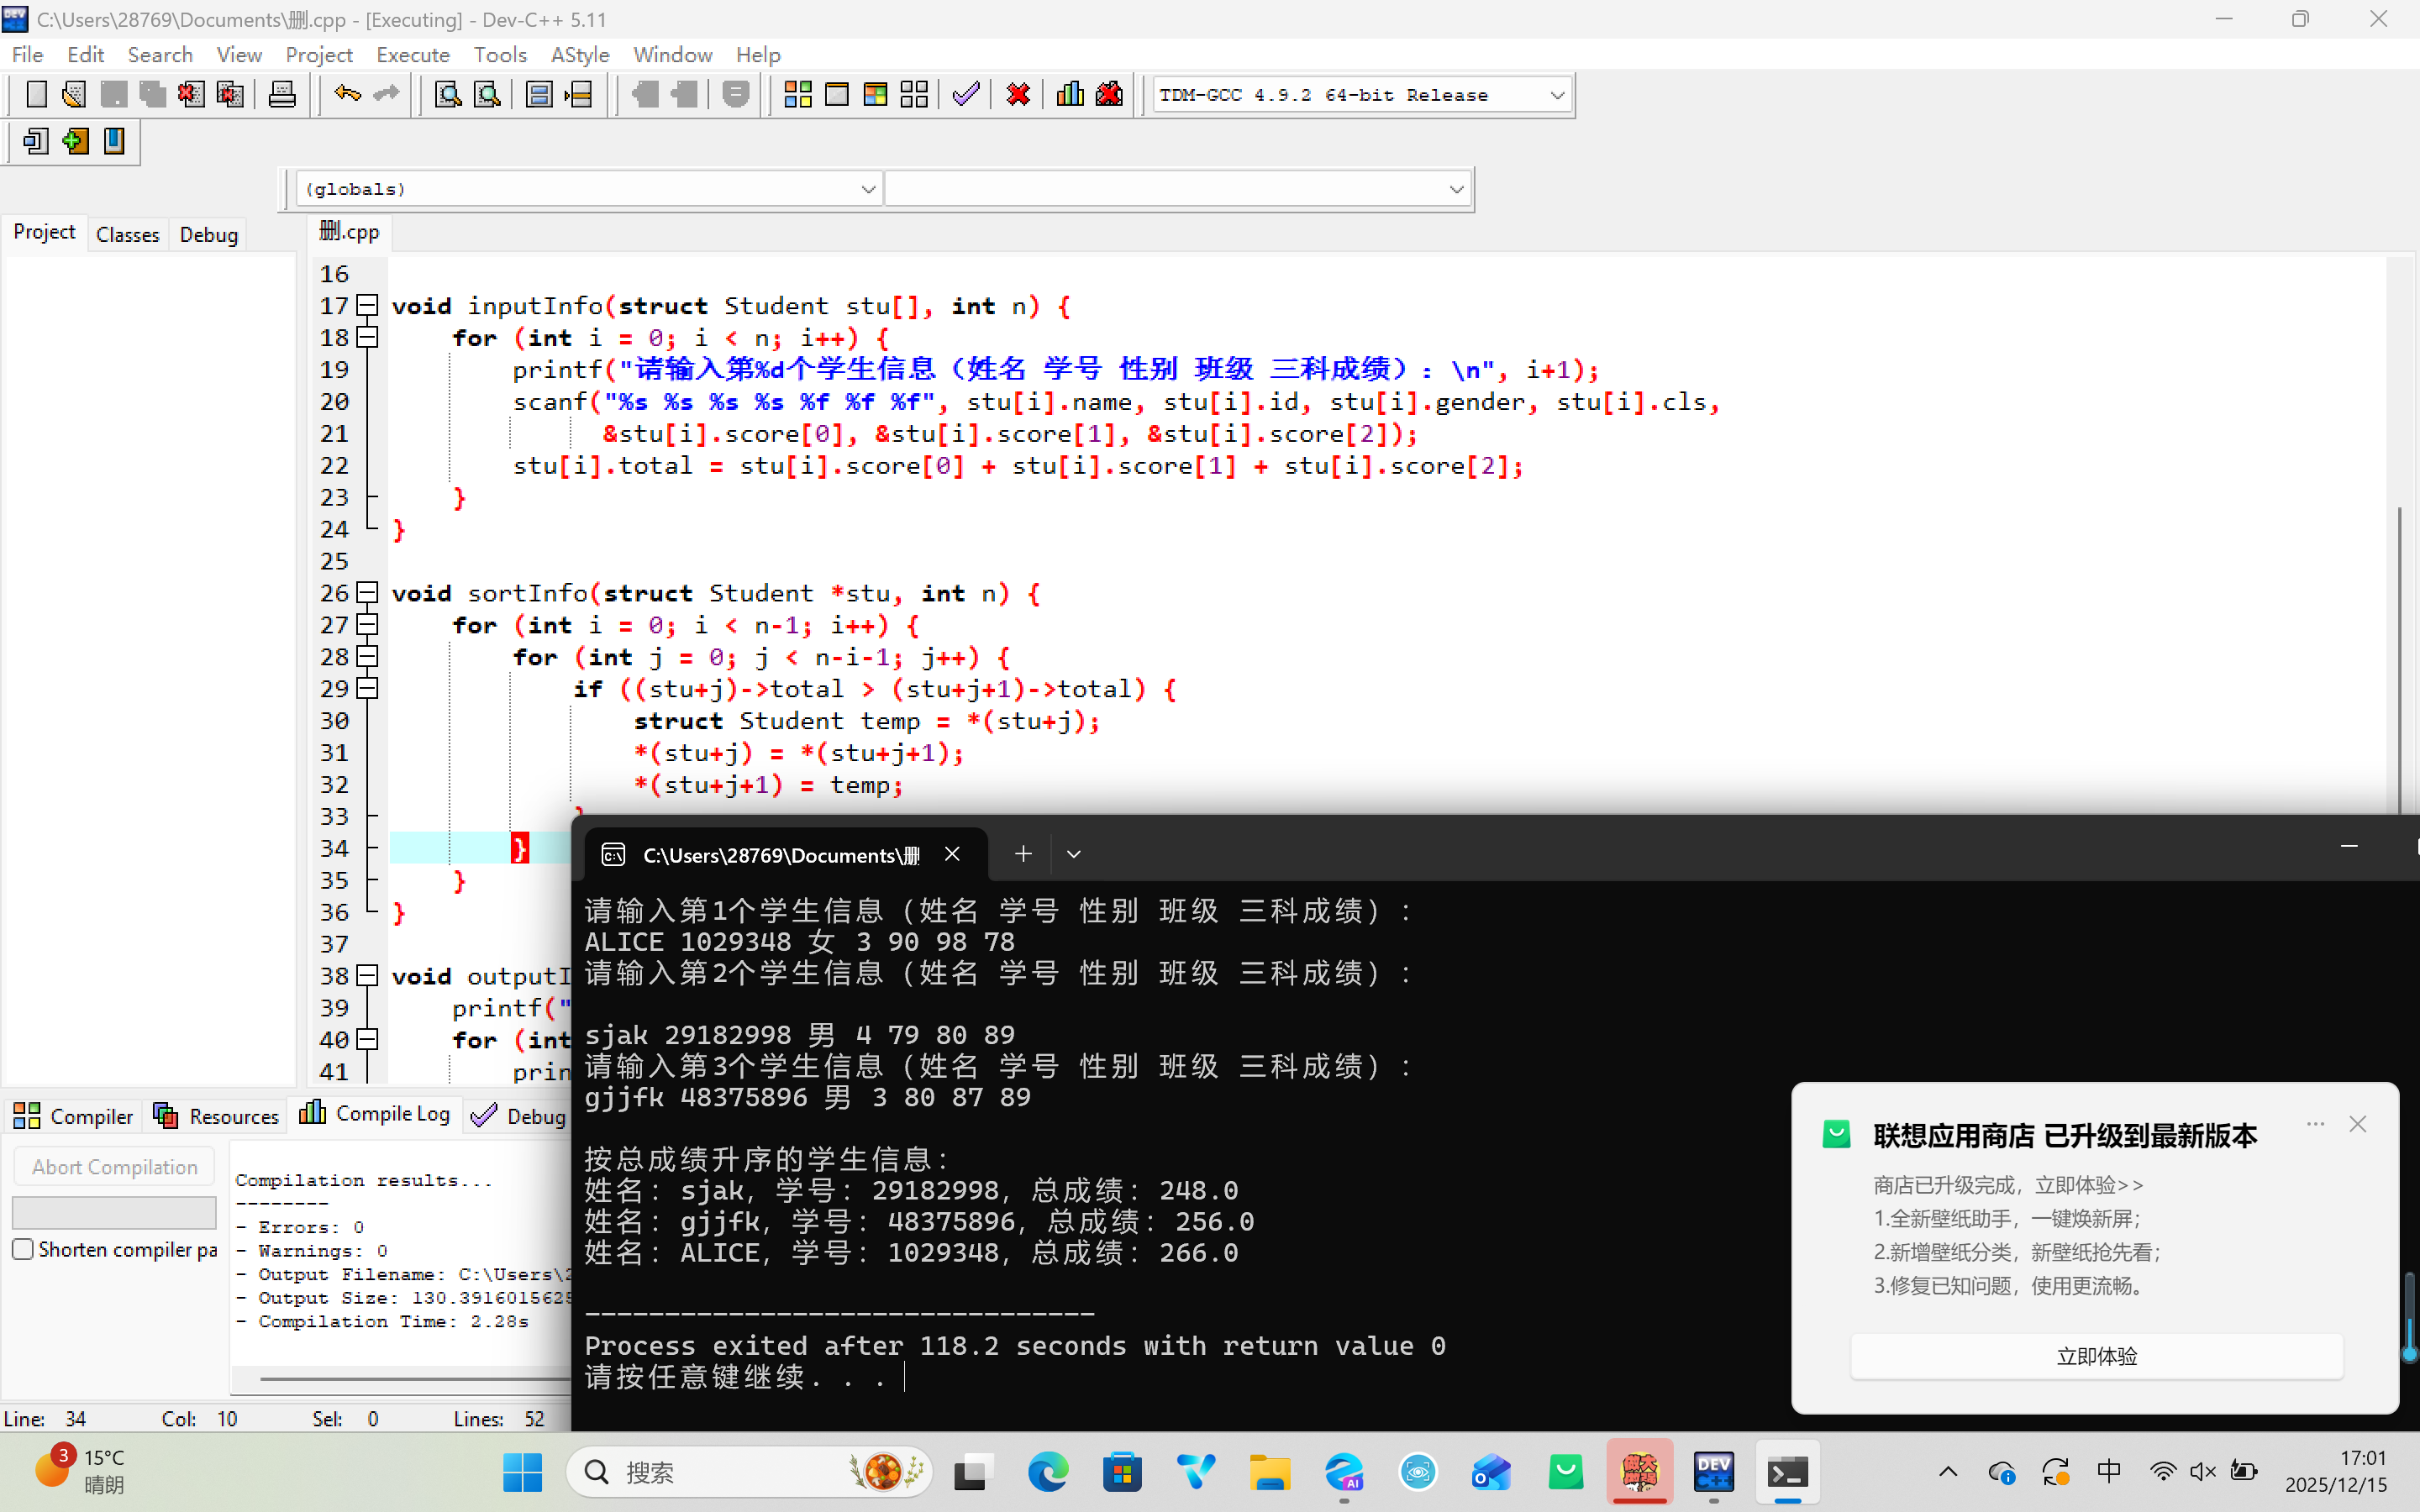Click the purple Syntax Check checkmark icon

[x=966, y=95]
